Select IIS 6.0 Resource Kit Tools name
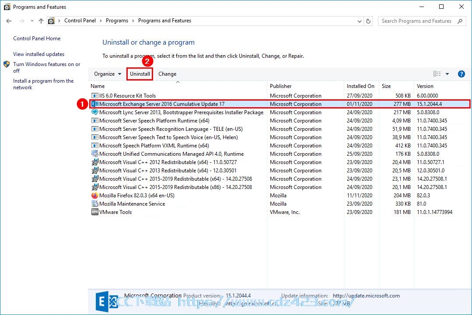Viewport: 472px width, 315px height. [128, 96]
